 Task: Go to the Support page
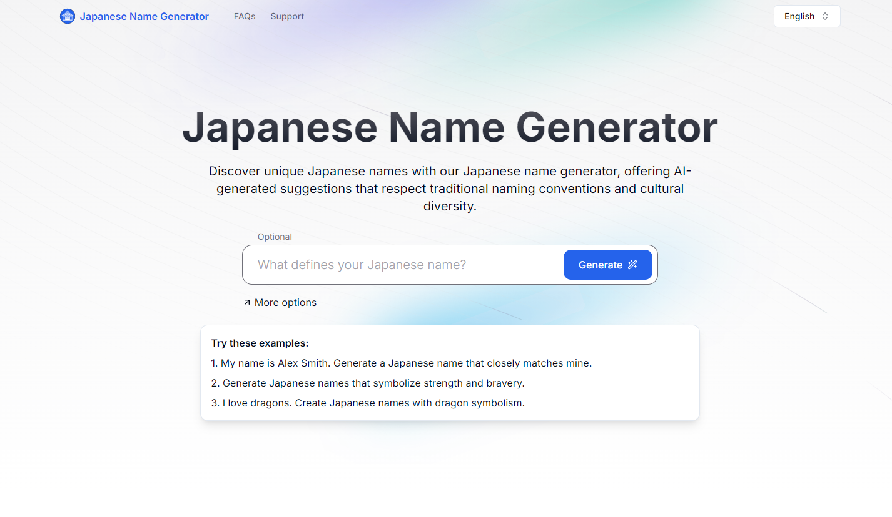(287, 16)
